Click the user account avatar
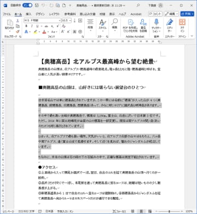 [x=160, y=5]
